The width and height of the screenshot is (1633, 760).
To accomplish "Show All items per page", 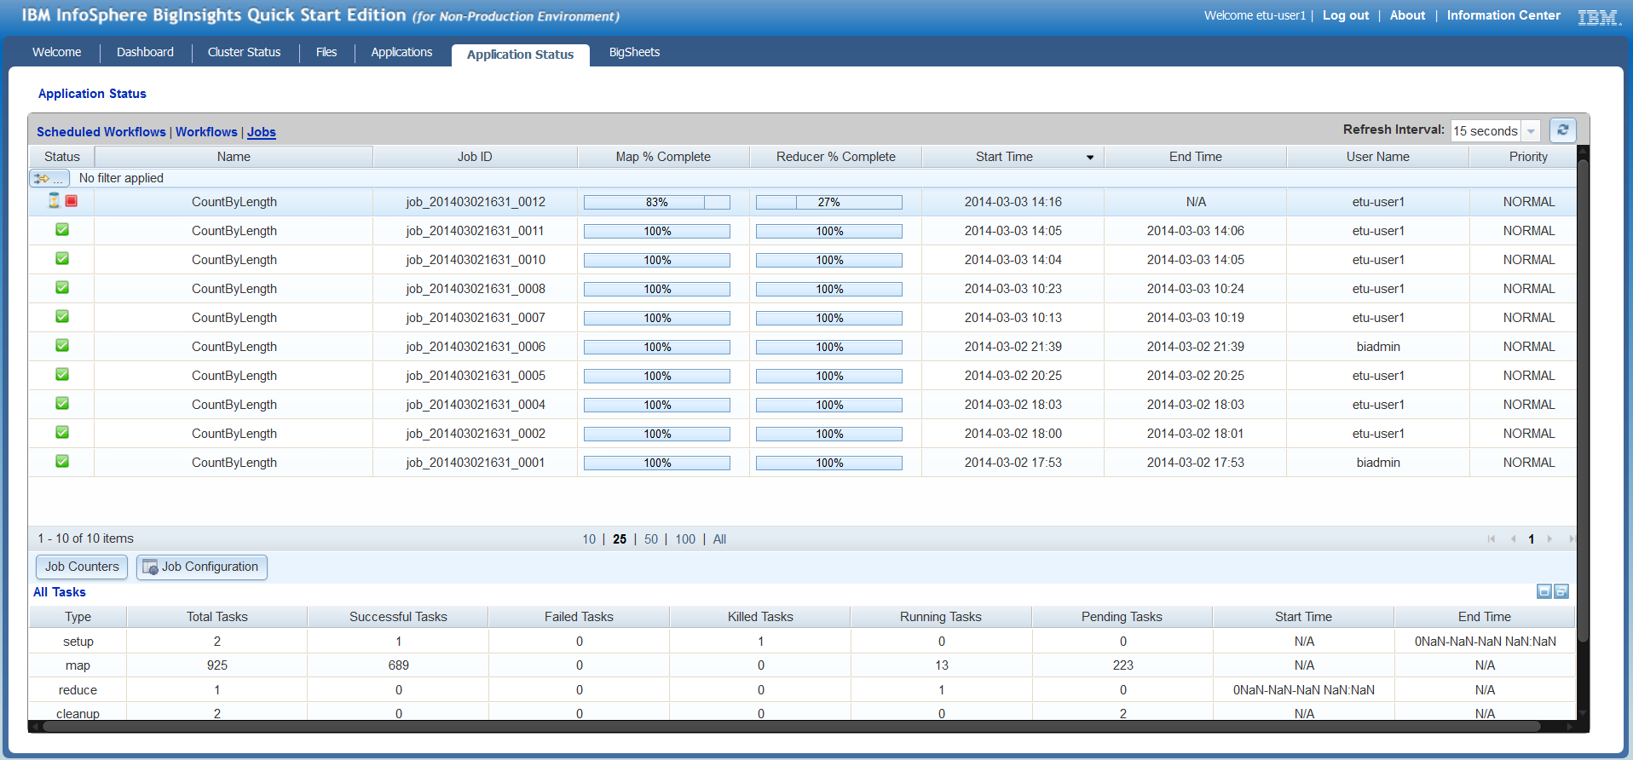I will (719, 539).
